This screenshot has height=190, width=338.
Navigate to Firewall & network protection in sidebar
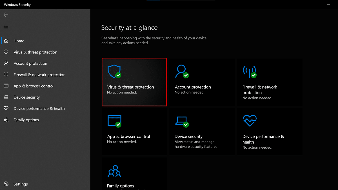39,75
